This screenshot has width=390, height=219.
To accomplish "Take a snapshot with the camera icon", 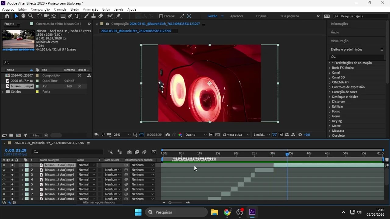I will tap(168, 135).
